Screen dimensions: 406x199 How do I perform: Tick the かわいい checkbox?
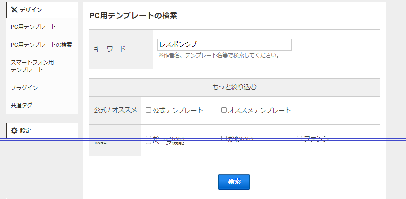224,138
